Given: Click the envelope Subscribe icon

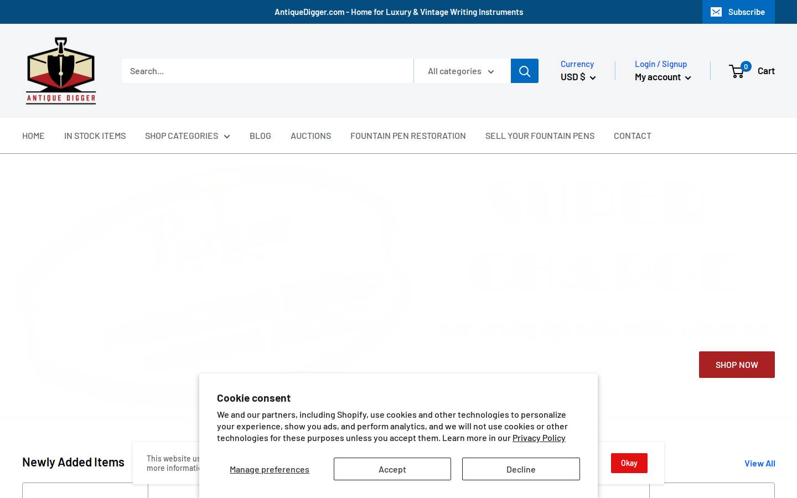Looking at the screenshot, I should [x=716, y=12].
